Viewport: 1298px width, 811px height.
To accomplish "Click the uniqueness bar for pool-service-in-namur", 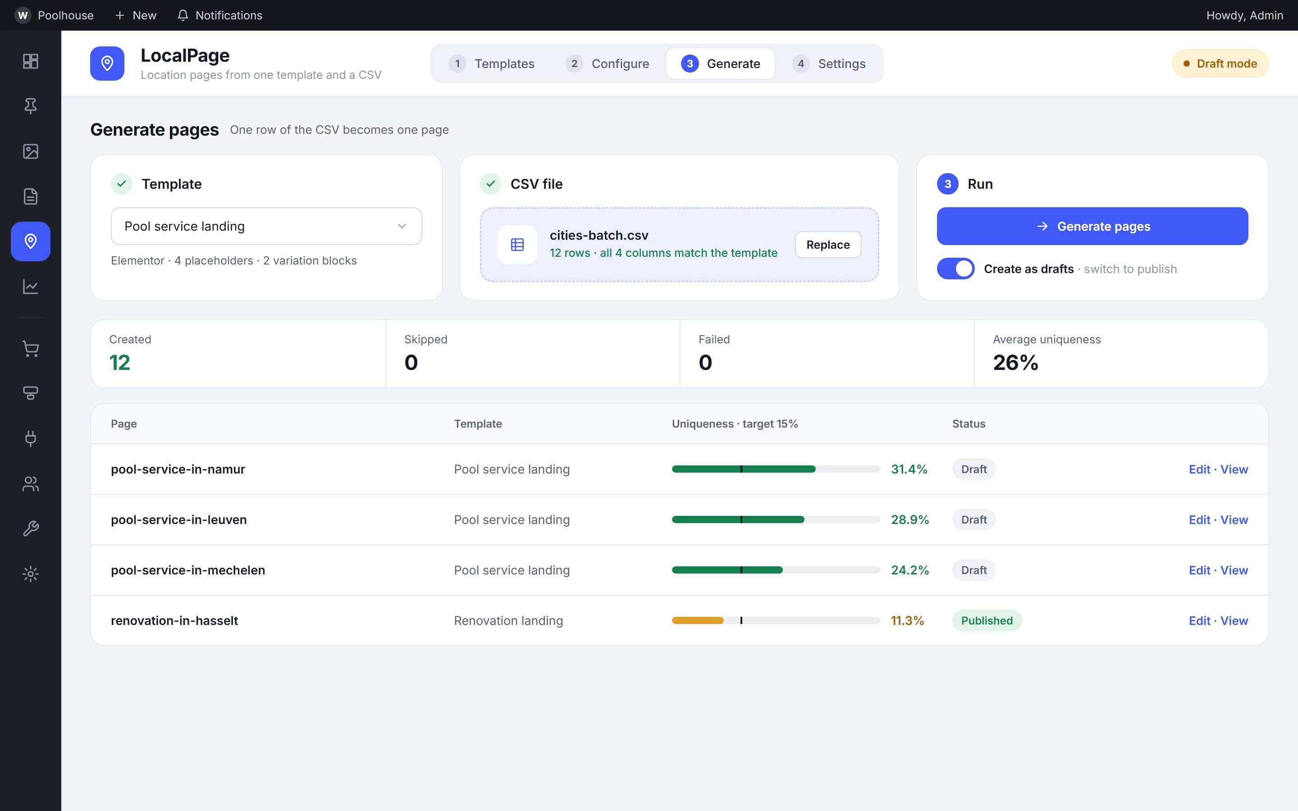I will pos(776,469).
